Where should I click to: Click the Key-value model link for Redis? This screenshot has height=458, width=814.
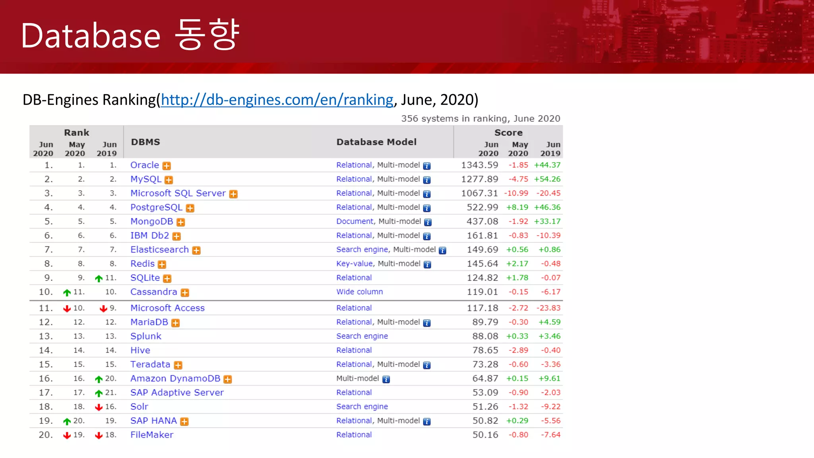pyautogui.click(x=355, y=264)
